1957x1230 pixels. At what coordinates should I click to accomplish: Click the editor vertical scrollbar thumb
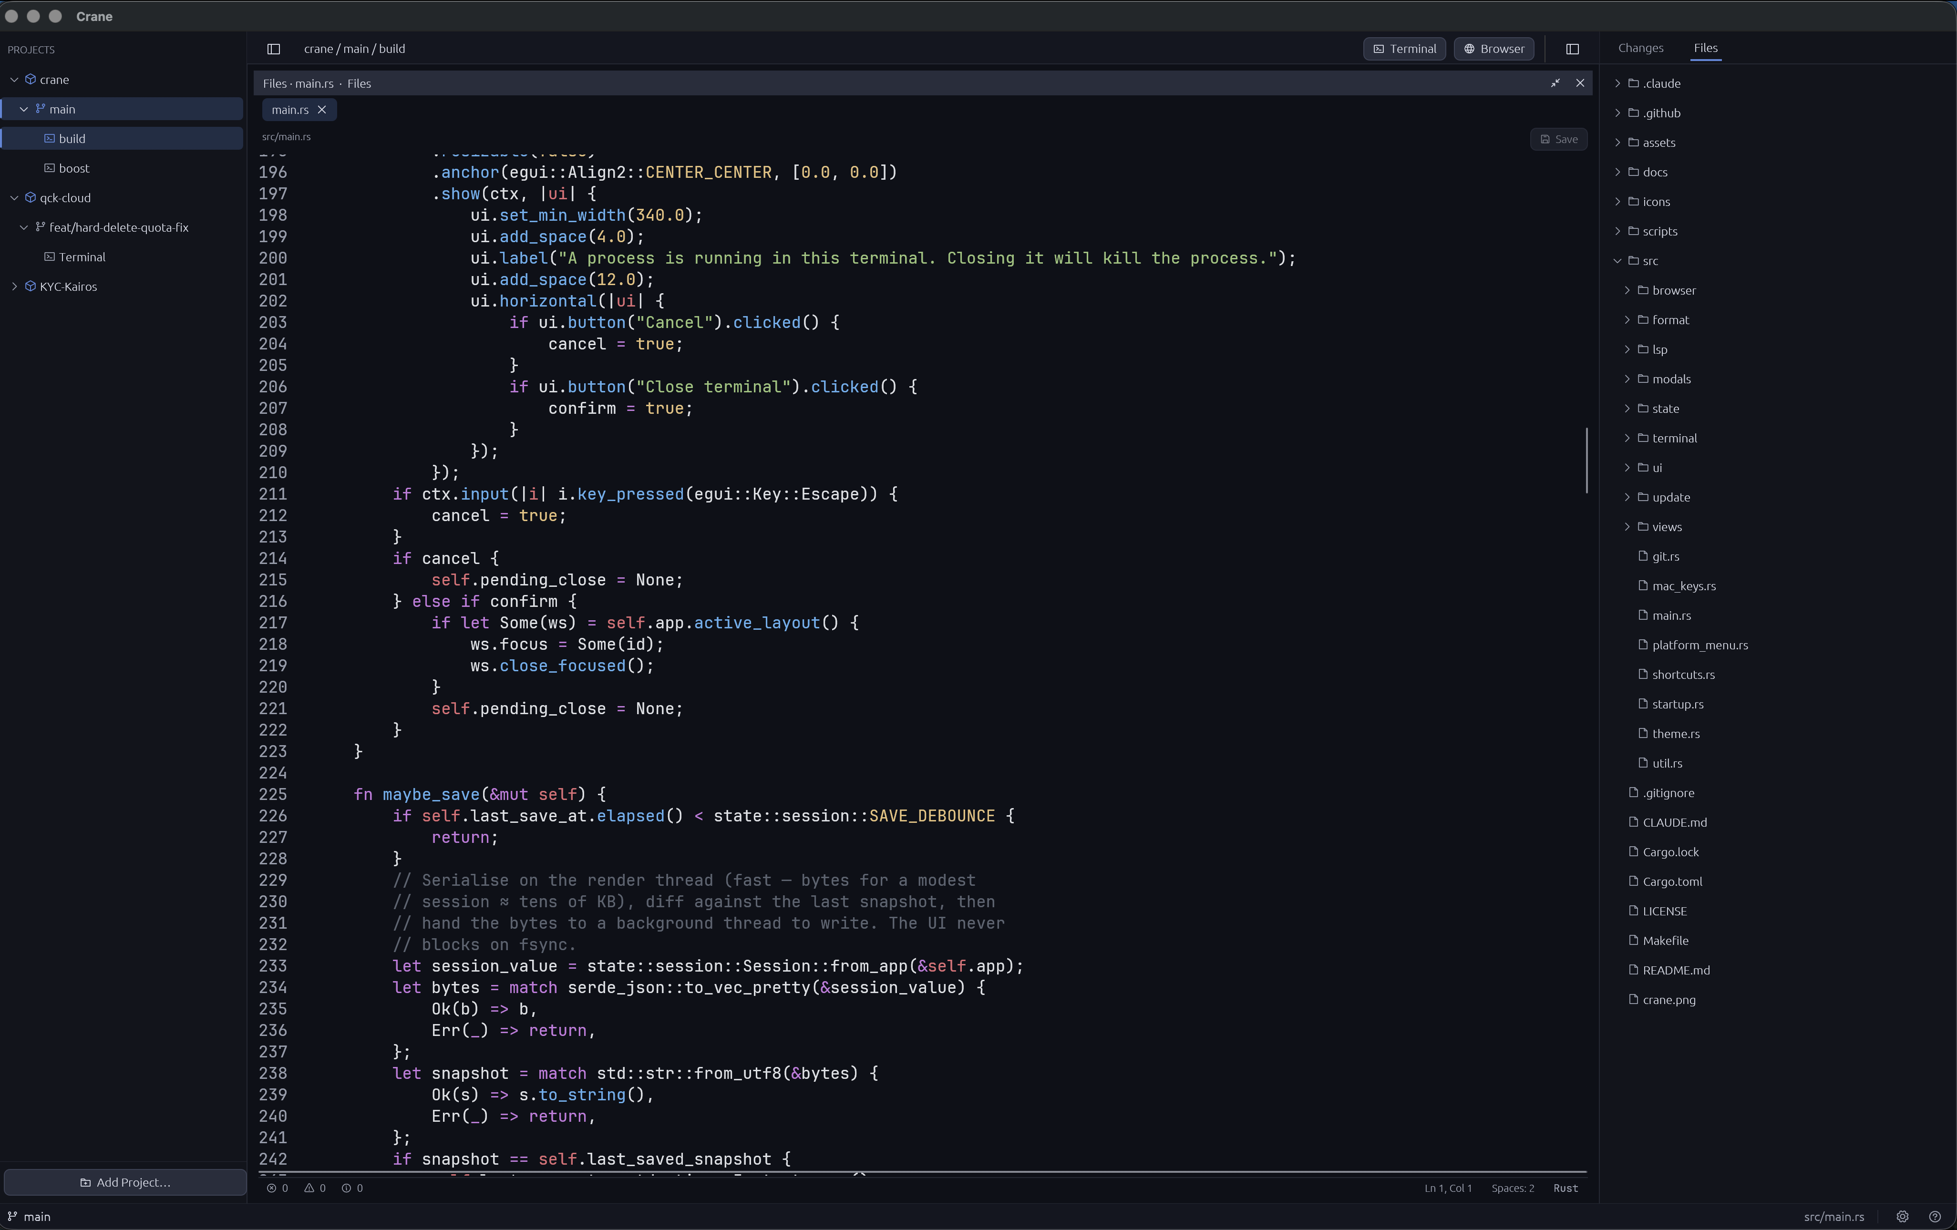[x=1586, y=460]
